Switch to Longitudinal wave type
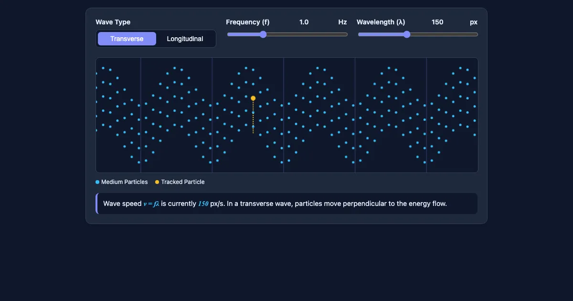The height and width of the screenshot is (301, 573). click(185, 39)
